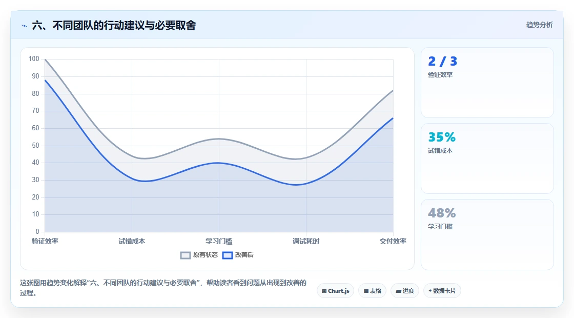
Task: Click the 数据卡片 tag button
Action: (442, 291)
